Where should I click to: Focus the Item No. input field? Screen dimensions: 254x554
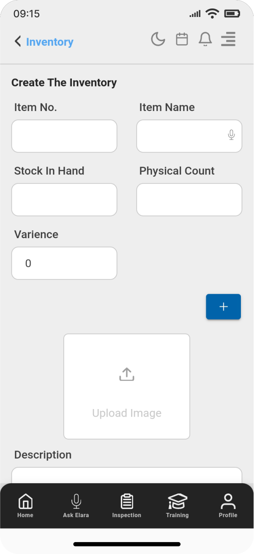tap(64, 136)
